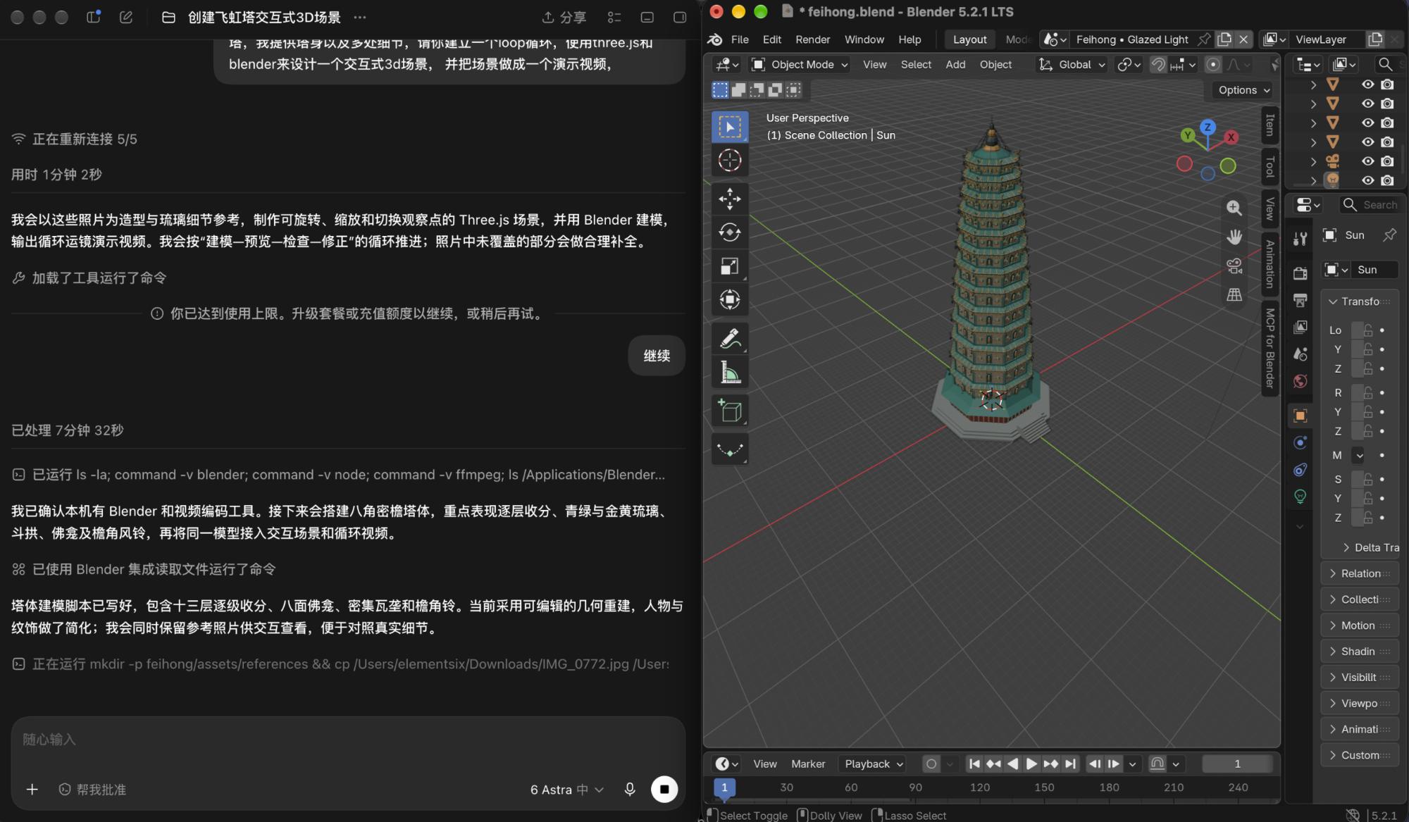
Task: Select the Annotate pencil tool
Action: (730, 339)
